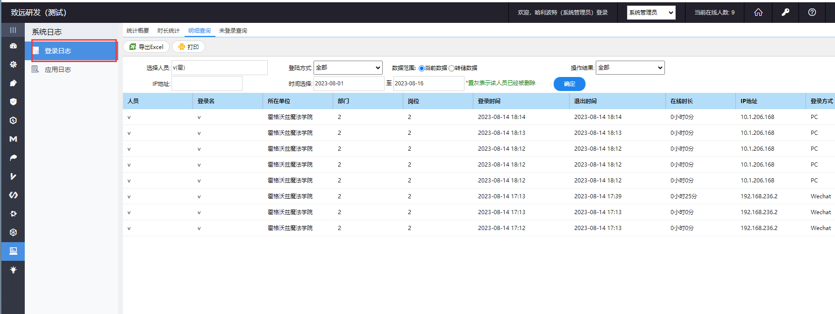The height and width of the screenshot is (314, 835).
Task: Click the shield icon in left sidebar
Action: tap(13, 102)
